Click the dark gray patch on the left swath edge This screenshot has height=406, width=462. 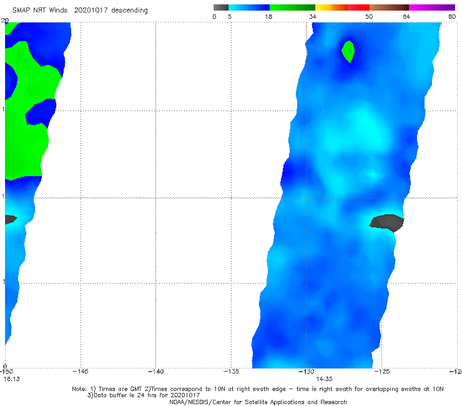tap(11, 219)
